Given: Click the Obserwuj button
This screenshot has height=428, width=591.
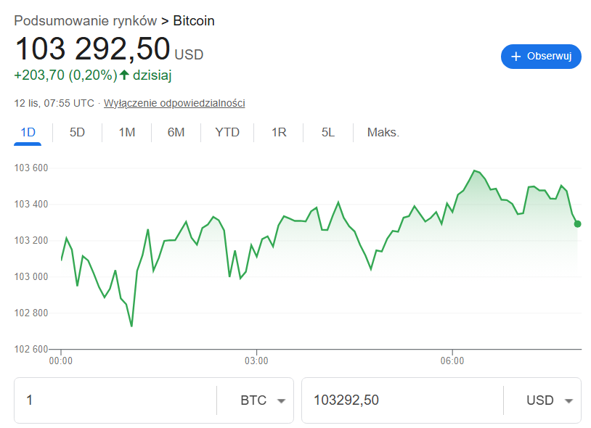Looking at the screenshot, I should point(541,57).
